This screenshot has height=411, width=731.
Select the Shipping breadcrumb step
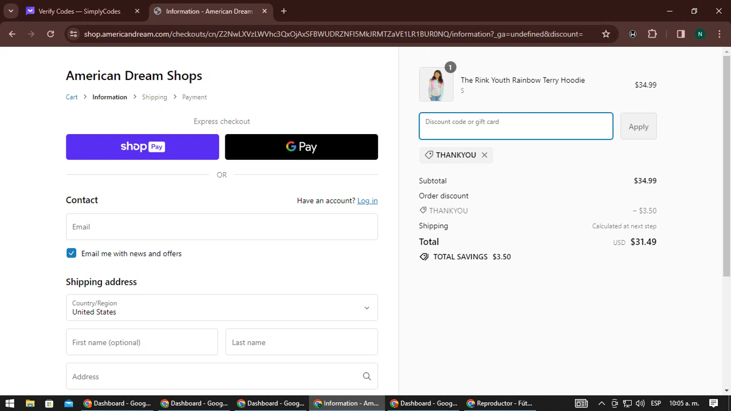point(154,97)
